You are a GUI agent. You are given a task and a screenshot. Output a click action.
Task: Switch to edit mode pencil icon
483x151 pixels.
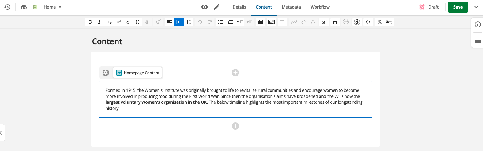[217, 7]
